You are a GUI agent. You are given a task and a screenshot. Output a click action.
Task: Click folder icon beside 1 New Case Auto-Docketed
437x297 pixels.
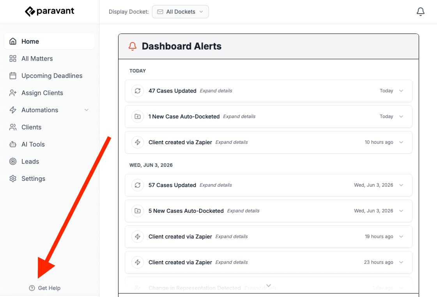point(138,117)
